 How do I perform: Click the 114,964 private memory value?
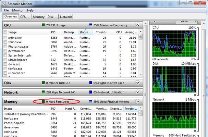[131, 114]
